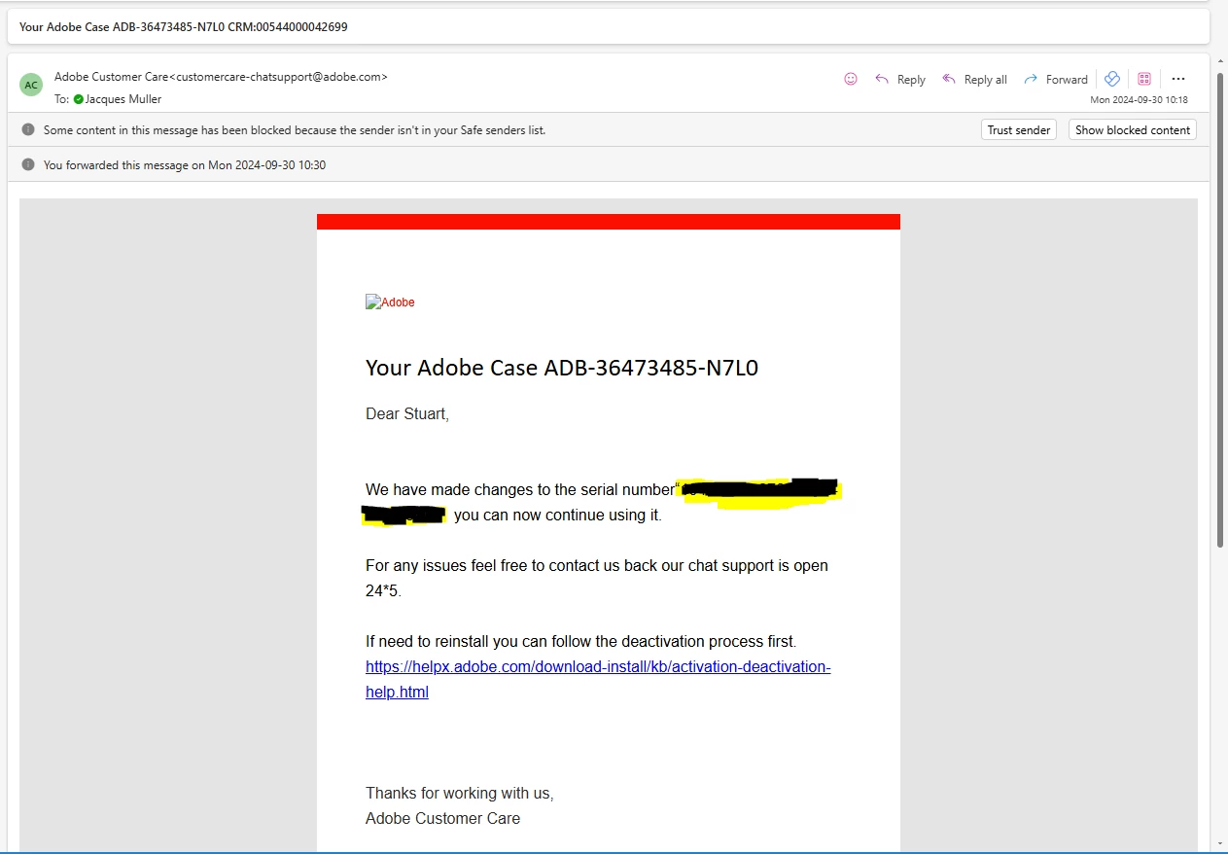Click the scrollbar up arrow
Image resolution: width=1228 pixels, height=854 pixels.
[x=1221, y=60]
